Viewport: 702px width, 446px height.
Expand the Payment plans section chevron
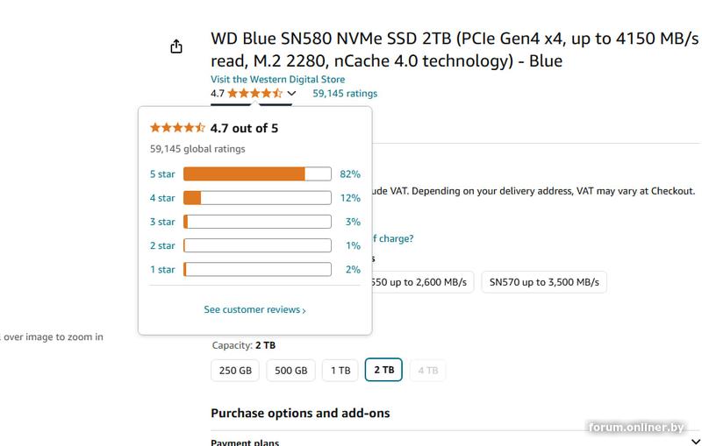694,441
